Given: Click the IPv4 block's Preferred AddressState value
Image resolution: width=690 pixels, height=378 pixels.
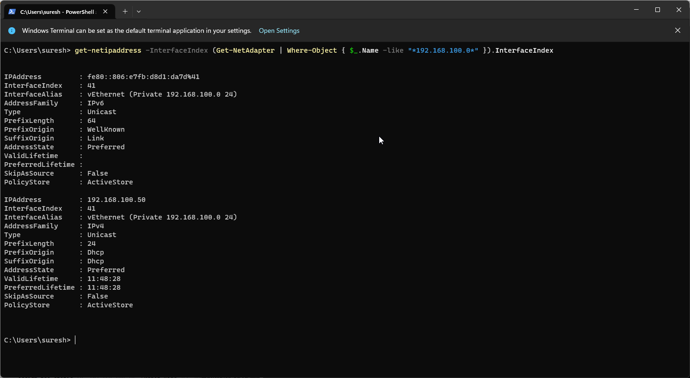Looking at the screenshot, I should pos(106,270).
